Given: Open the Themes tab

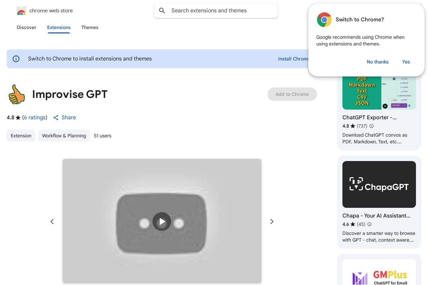Looking at the screenshot, I should point(90,27).
